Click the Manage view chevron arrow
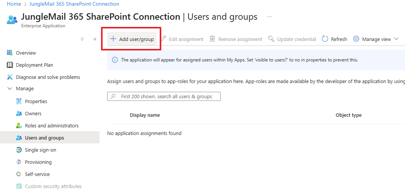Screen dimensions: 405x193 tap(396, 39)
